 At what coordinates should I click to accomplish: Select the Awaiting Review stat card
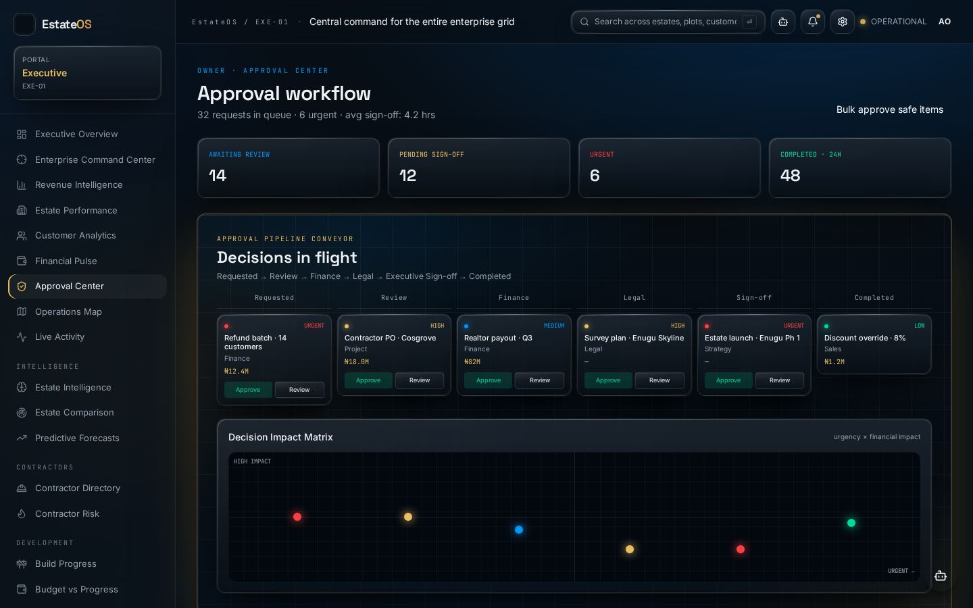289,168
